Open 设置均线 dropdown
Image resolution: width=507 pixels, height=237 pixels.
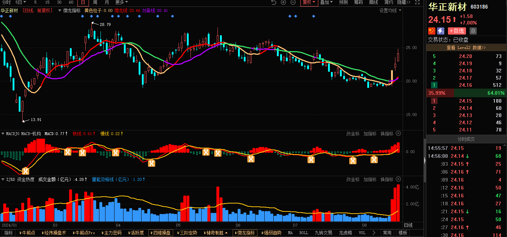point(390,10)
